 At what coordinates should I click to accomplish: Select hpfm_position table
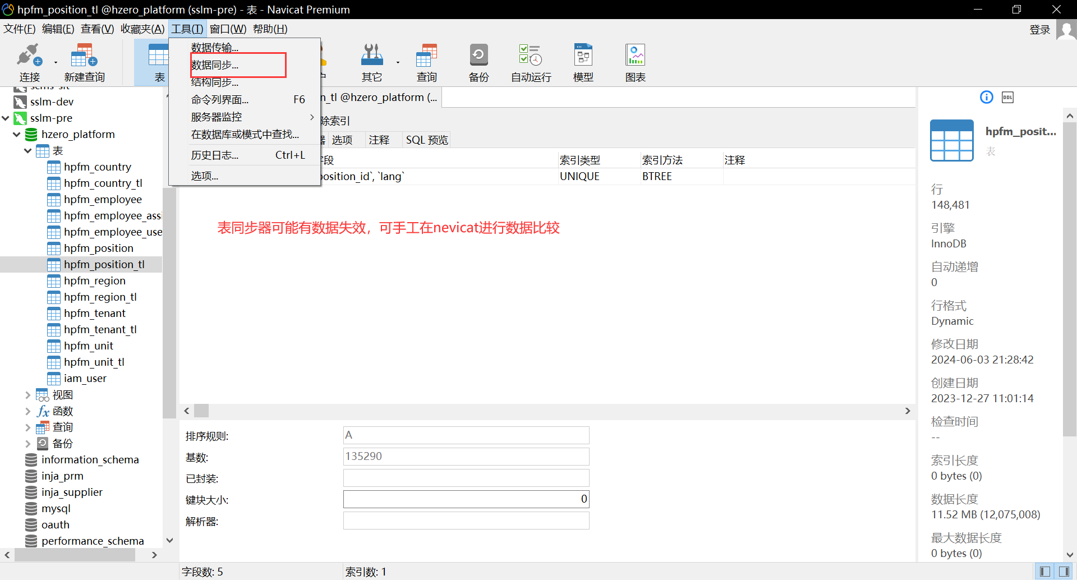click(99, 248)
